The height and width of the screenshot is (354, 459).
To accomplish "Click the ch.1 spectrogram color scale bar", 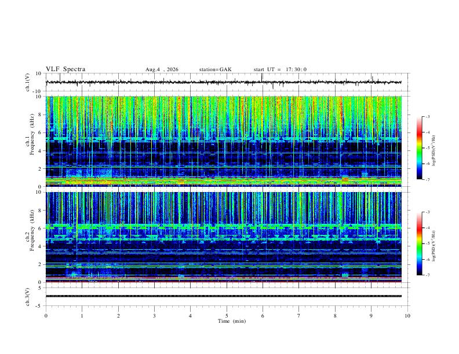I will pyautogui.click(x=419, y=148).
